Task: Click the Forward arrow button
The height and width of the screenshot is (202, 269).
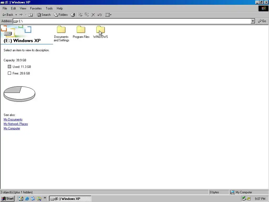Action: pyautogui.click(x=21, y=15)
